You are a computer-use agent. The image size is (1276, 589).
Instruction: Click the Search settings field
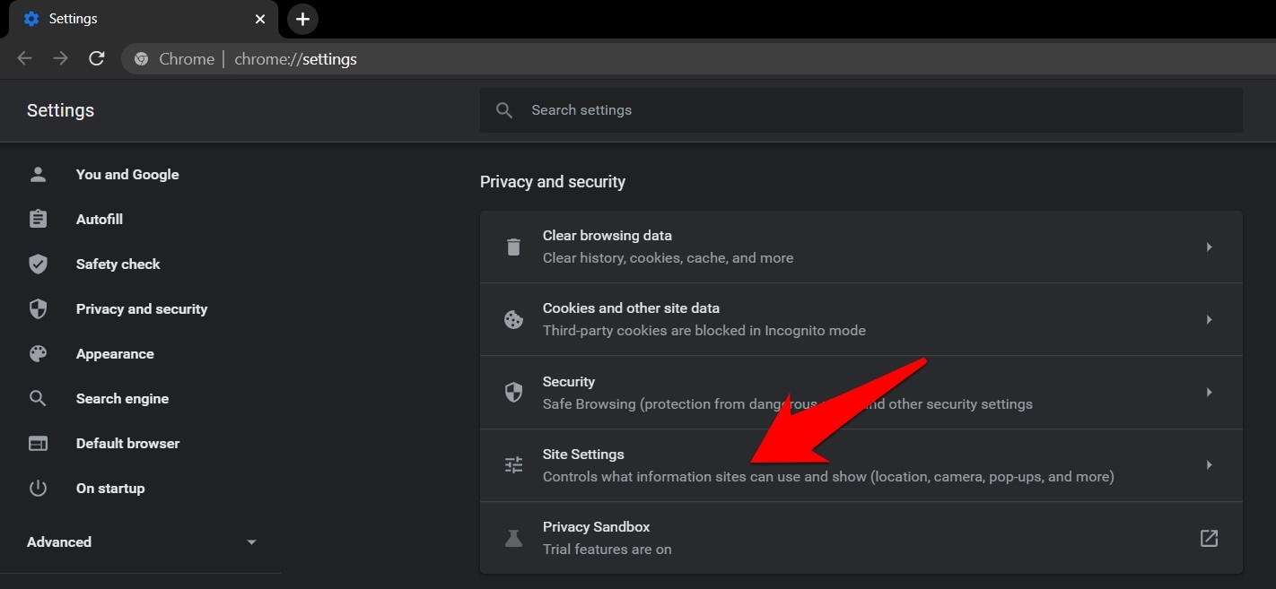pyautogui.click(x=861, y=110)
